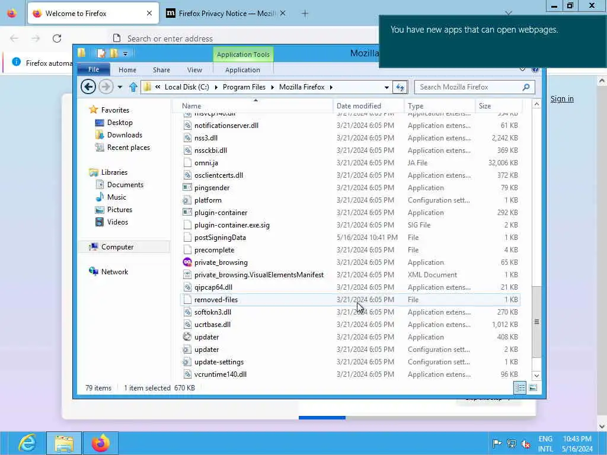Click the file list scroll down arrow
The height and width of the screenshot is (455, 607).
click(x=536, y=375)
